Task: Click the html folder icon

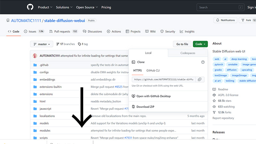Action: tap(35, 101)
